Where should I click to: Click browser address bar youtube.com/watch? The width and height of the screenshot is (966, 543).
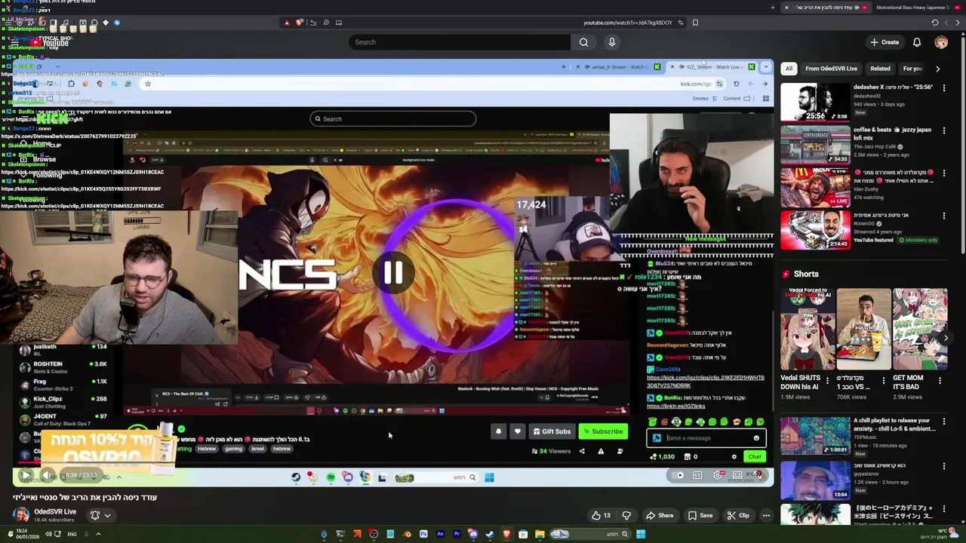(627, 23)
